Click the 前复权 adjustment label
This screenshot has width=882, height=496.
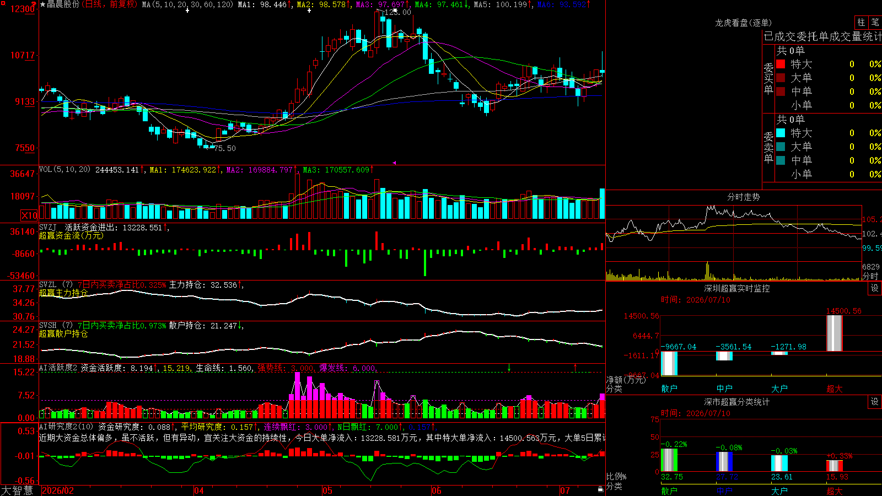(x=122, y=4)
